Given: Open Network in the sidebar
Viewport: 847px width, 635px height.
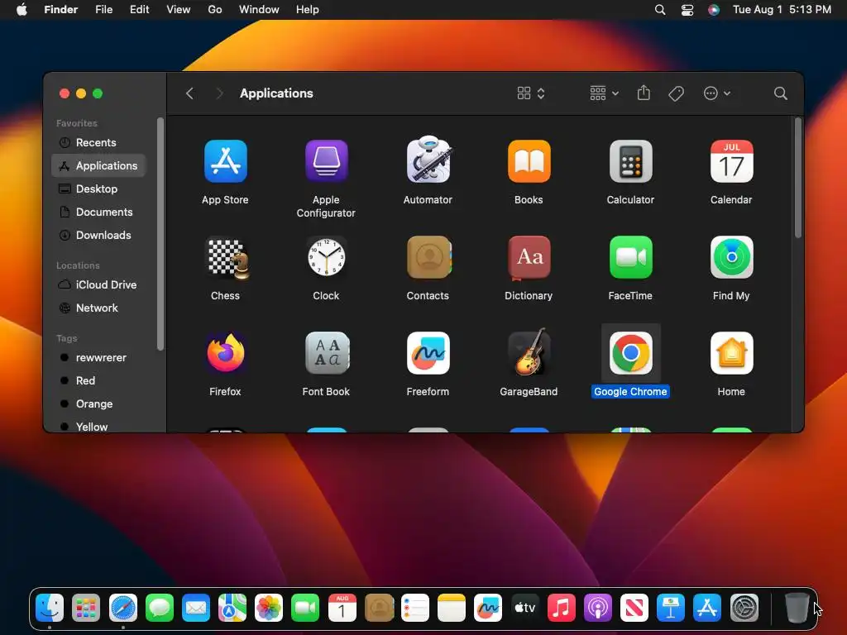Looking at the screenshot, I should 98,308.
